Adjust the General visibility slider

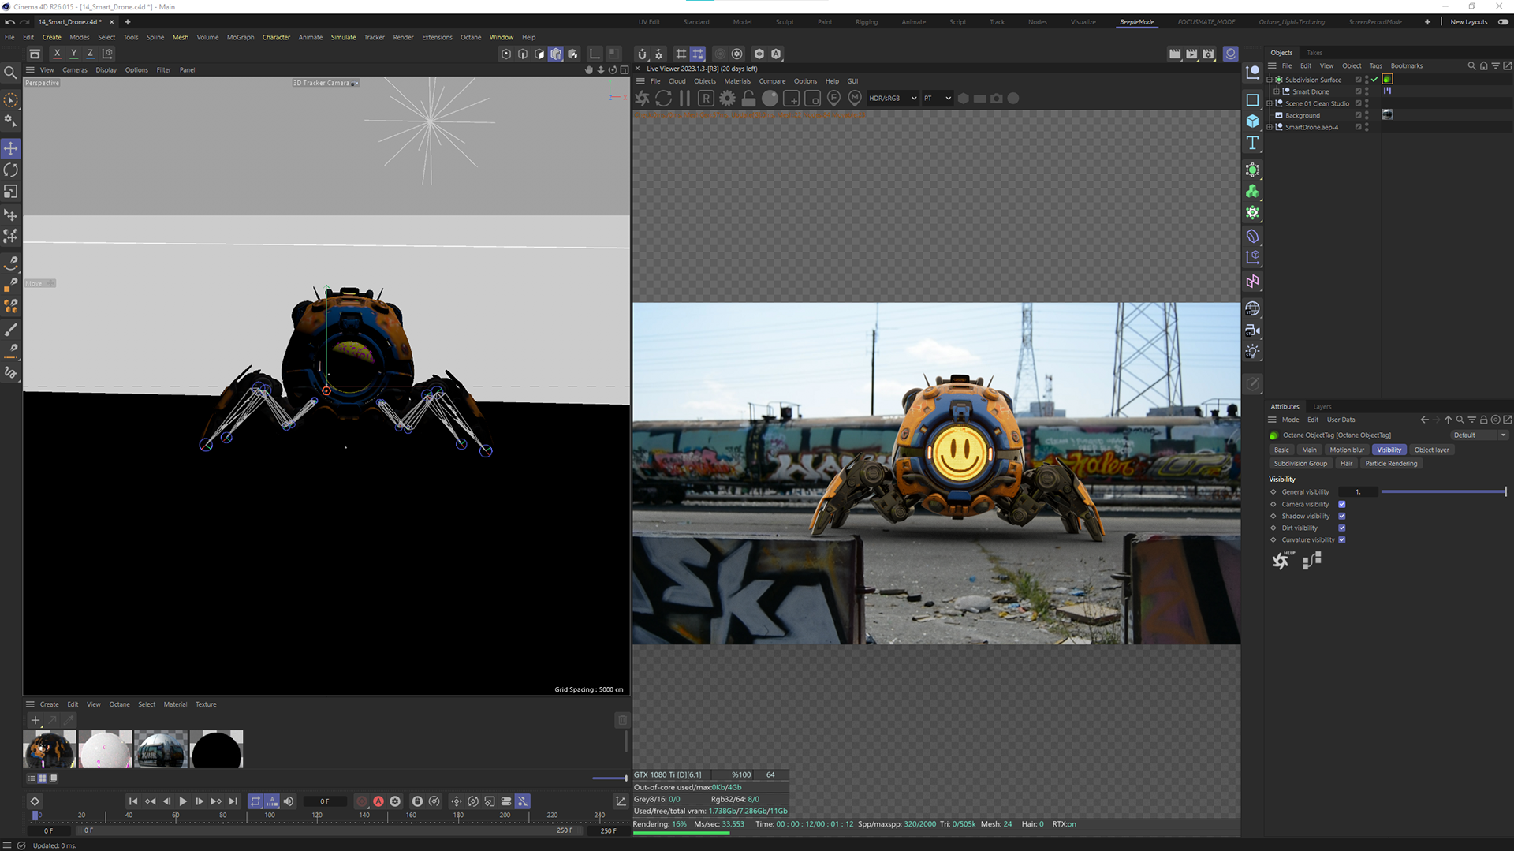1444,492
